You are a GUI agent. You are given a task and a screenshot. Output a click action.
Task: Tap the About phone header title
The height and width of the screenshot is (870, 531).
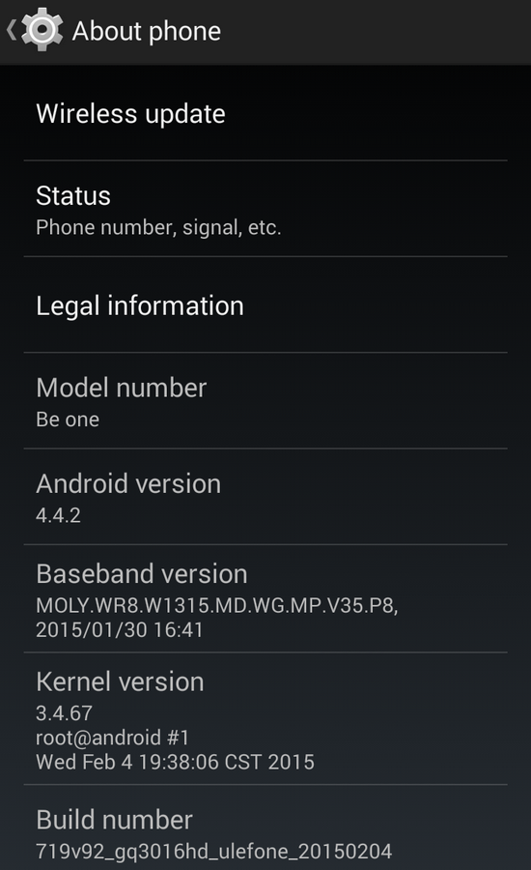[147, 31]
